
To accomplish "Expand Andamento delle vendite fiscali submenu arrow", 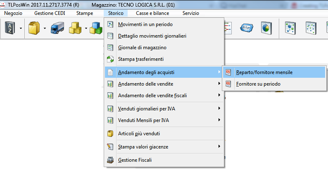I will pos(219,95).
